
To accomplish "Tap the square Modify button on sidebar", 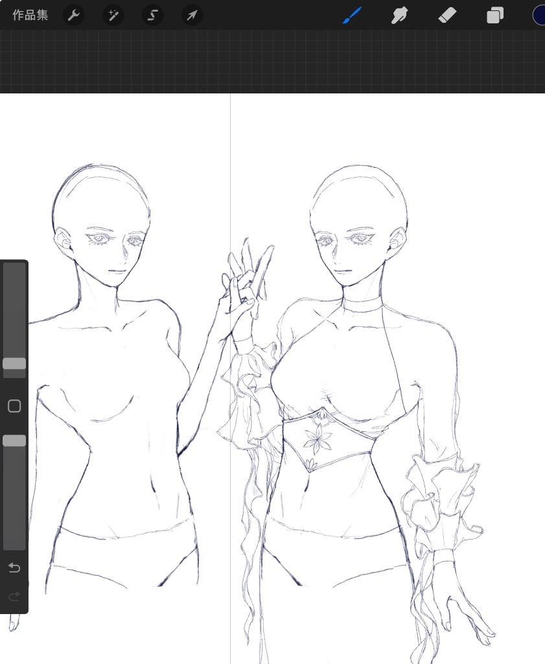I will point(14,407).
